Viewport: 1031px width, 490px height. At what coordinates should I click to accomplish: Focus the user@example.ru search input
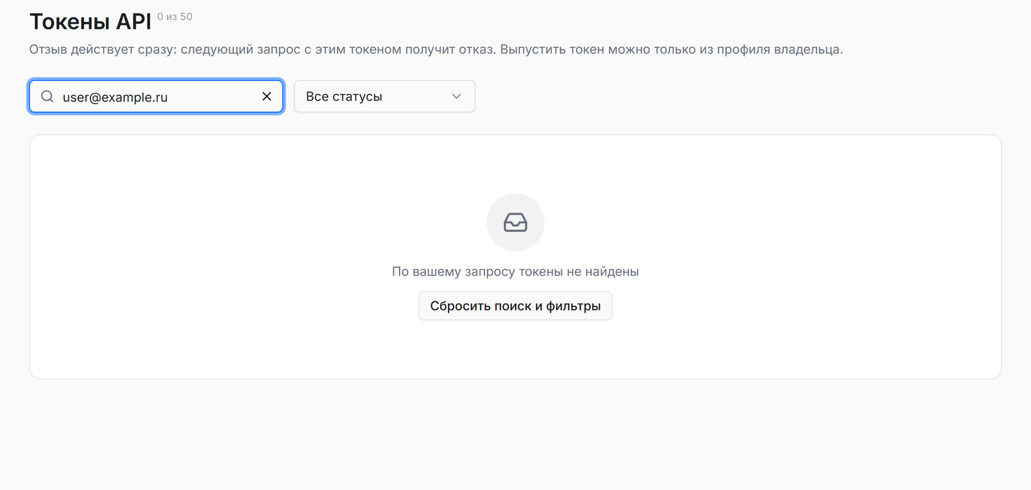[x=156, y=97]
